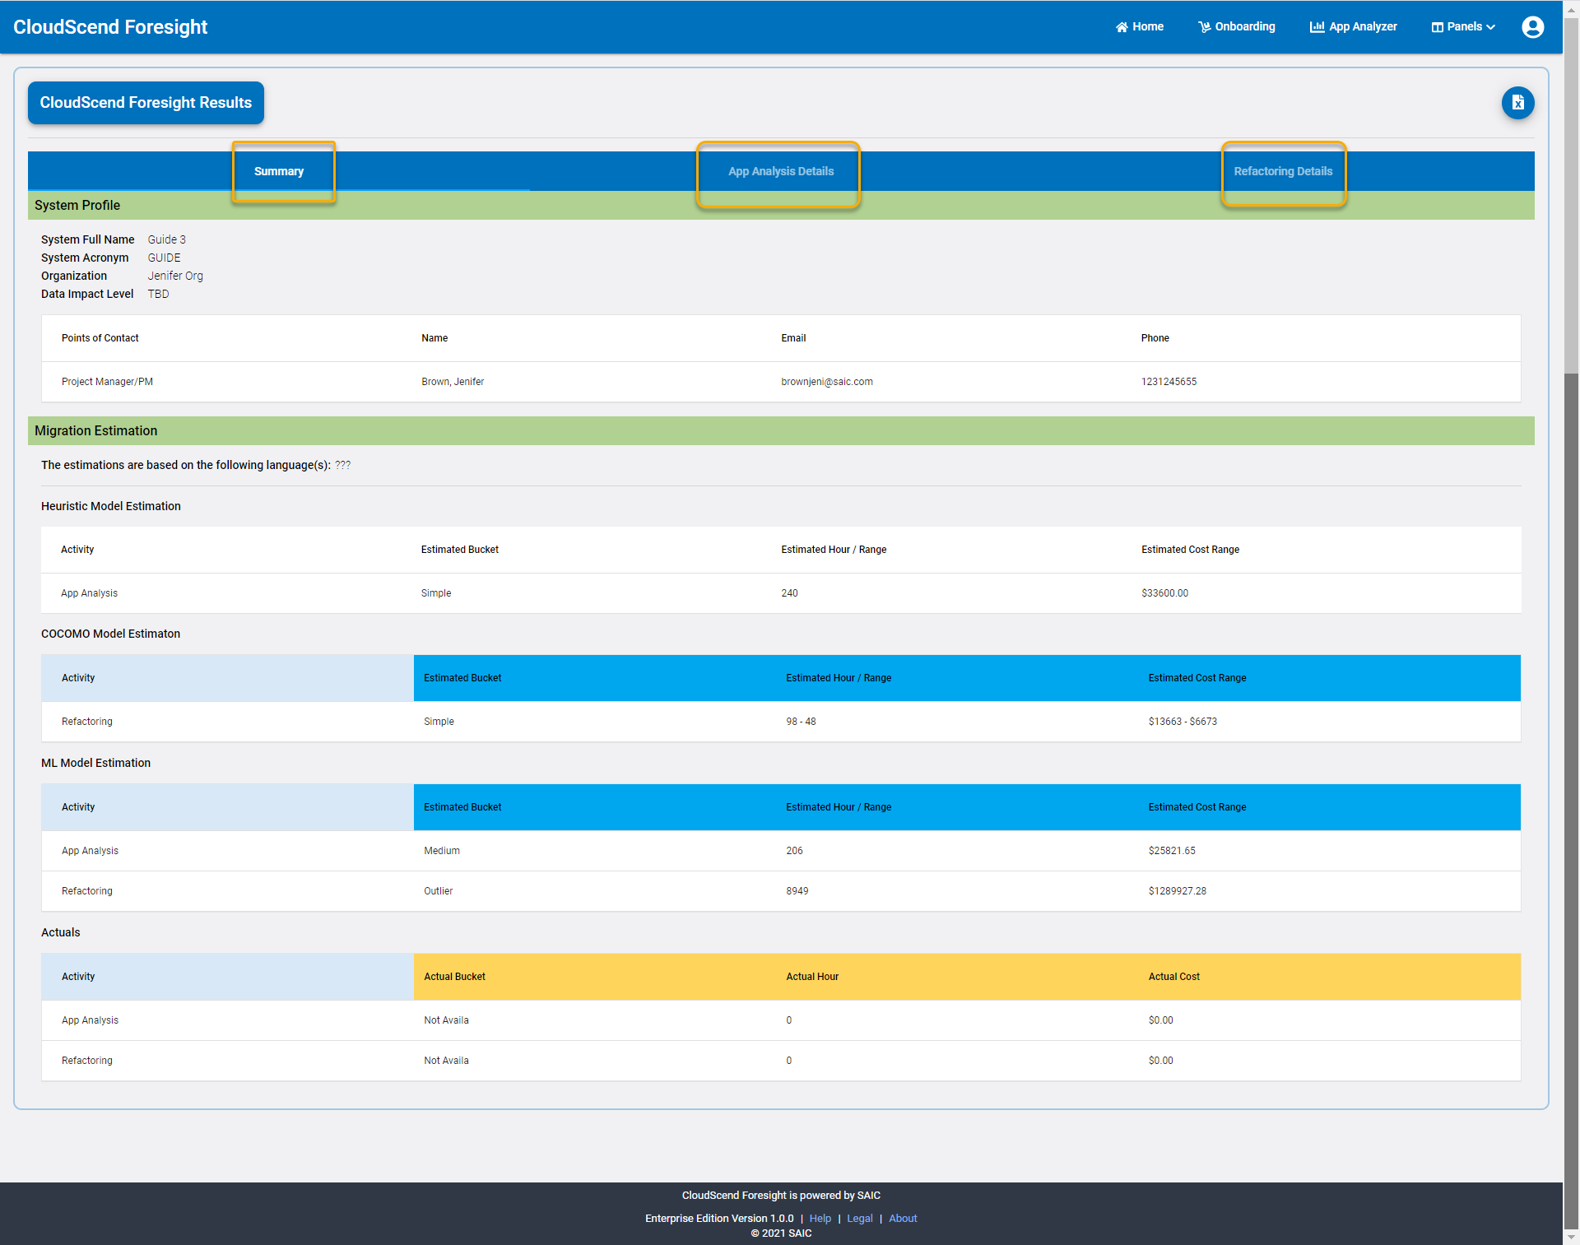Click Project Manager/PM cell
Screen dimensions: 1580x1245
(107, 382)
